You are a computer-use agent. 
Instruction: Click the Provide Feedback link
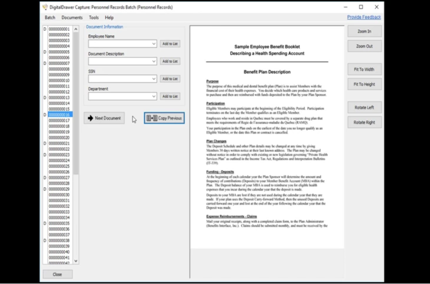pyautogui.click(x=364, y=17)
